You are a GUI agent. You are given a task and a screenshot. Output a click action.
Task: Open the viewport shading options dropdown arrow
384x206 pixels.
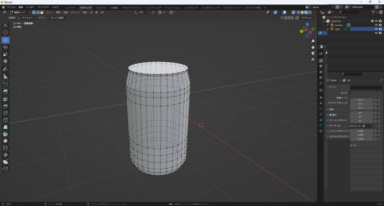(x=314, y=12)
